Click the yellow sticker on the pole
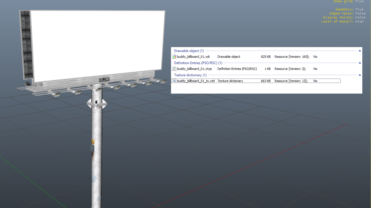Screen dimensions: 371x208 tap(93, 142)
